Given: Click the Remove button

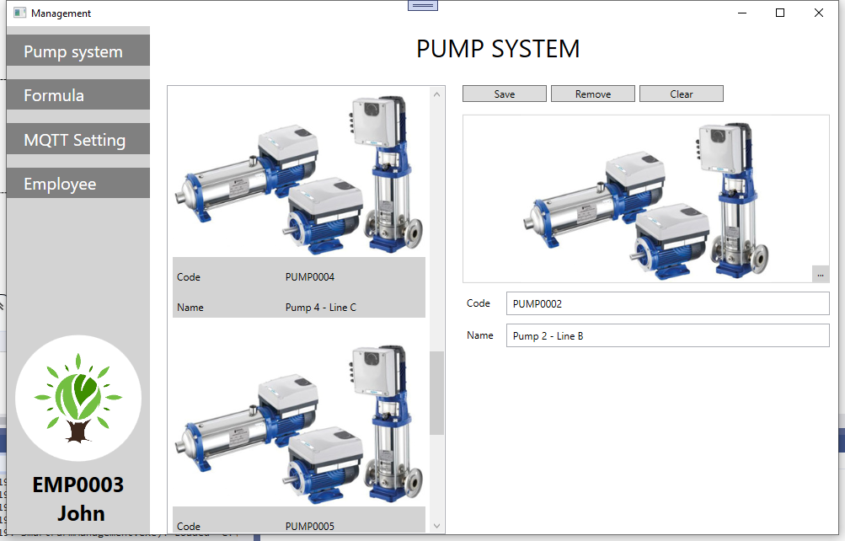Looking at the screenshot, I should point(593,94).
